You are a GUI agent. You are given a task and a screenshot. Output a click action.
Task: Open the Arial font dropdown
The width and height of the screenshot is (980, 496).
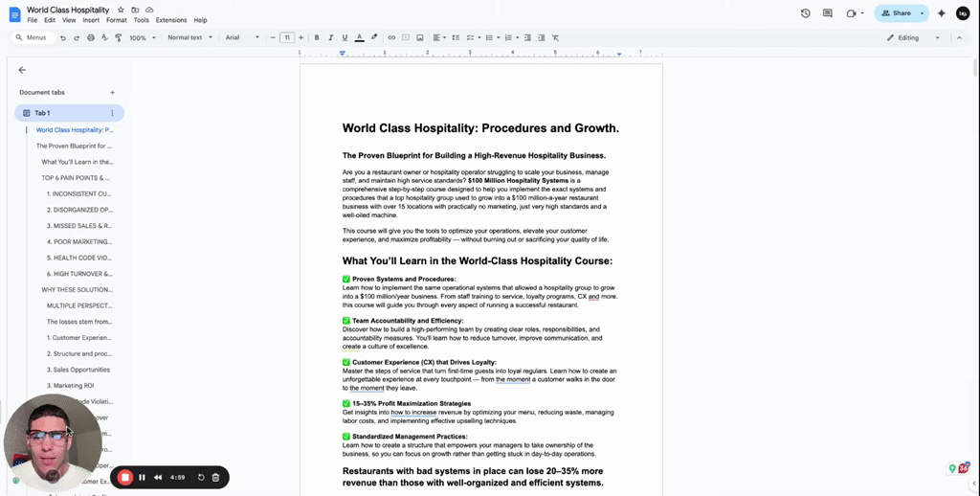[x=242, y=37]
